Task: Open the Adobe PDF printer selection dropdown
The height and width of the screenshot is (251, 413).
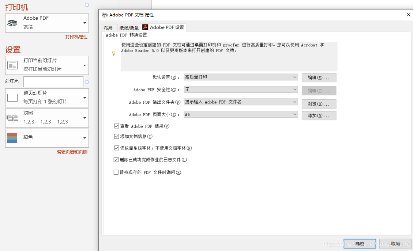Action: [x=47, y=23]
